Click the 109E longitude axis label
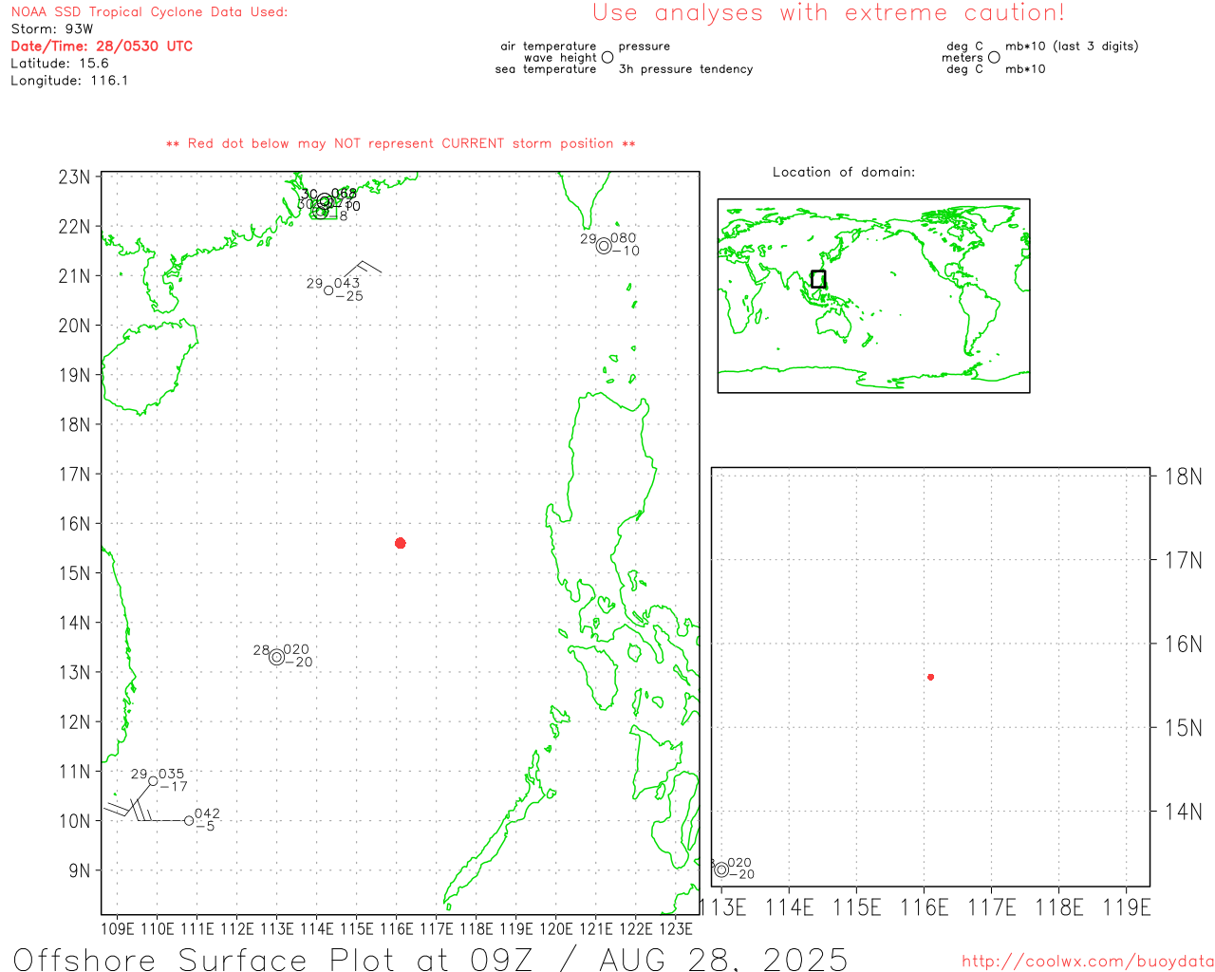 click(118, 928)
